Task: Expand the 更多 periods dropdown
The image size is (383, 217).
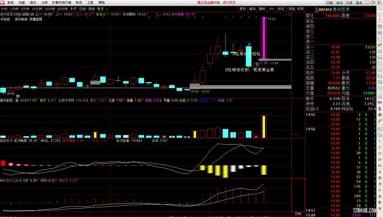Action: point(102,9)
